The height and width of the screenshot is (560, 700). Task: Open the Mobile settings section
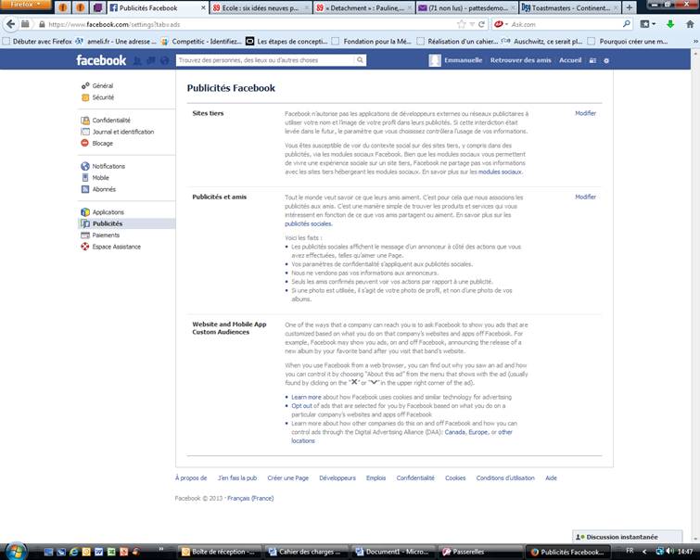pos(100,178)
